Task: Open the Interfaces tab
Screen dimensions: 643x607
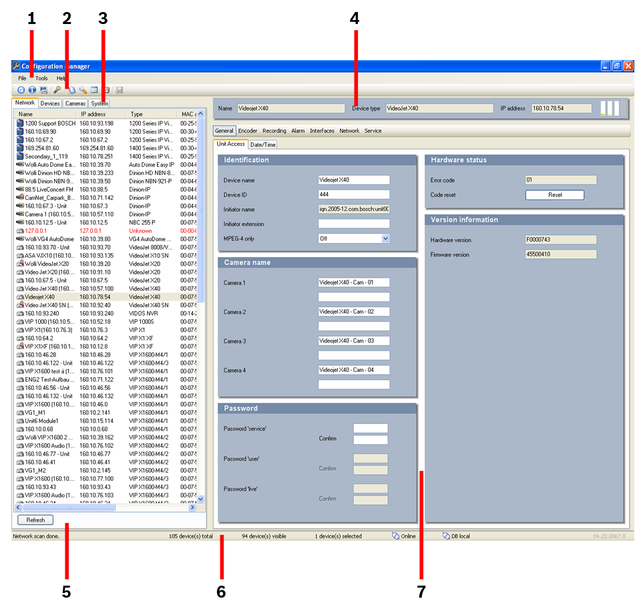Action: click(322, 131)
